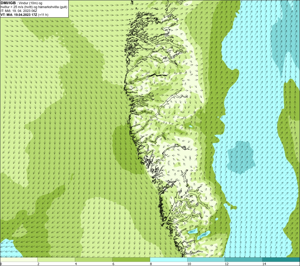
Task: Select the dark teal above-14 scale swatch
Action: (281, 260)
